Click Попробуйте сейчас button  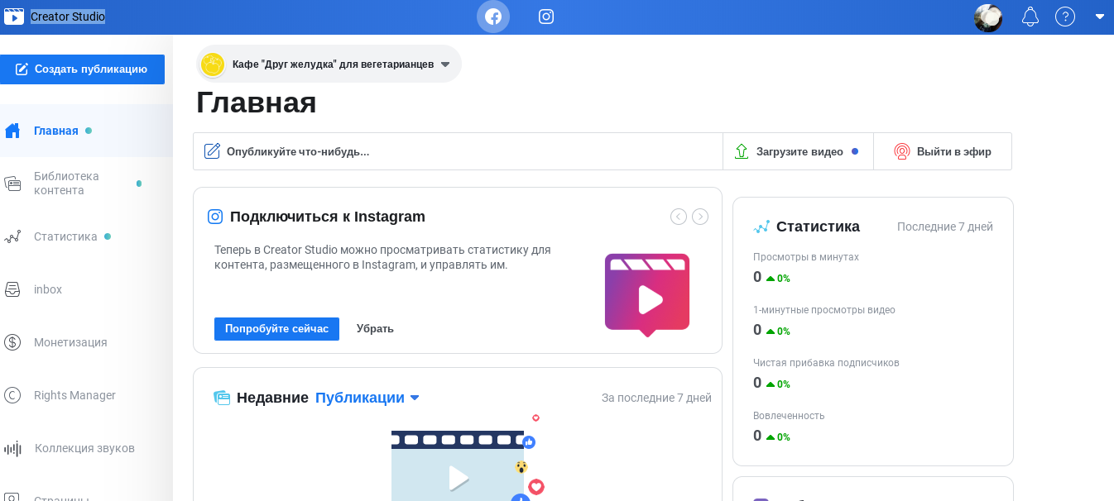point(276,329)
